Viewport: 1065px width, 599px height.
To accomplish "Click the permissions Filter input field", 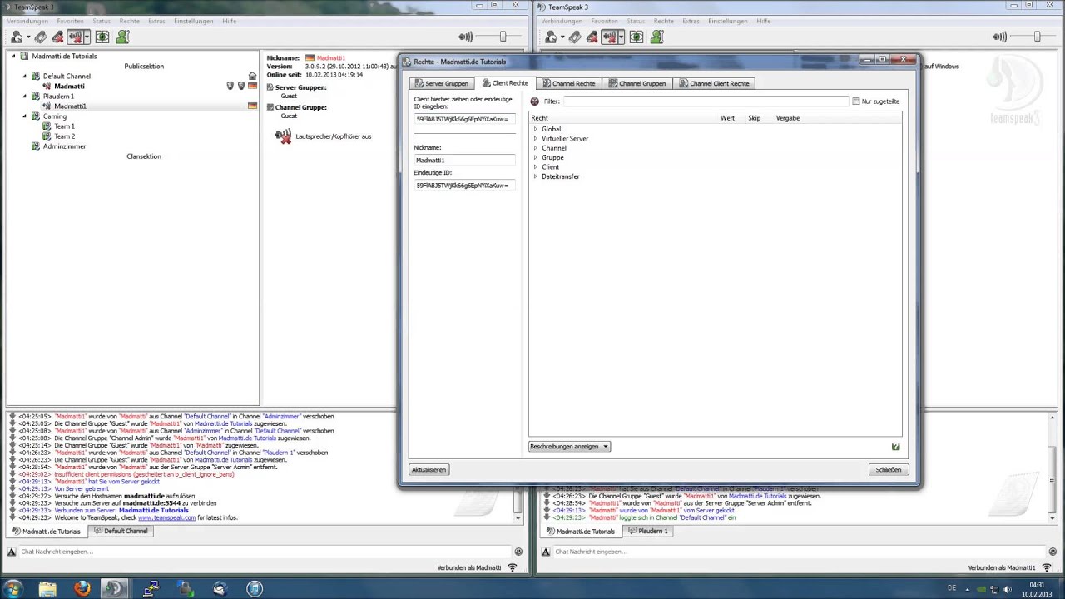I will 706,101.
